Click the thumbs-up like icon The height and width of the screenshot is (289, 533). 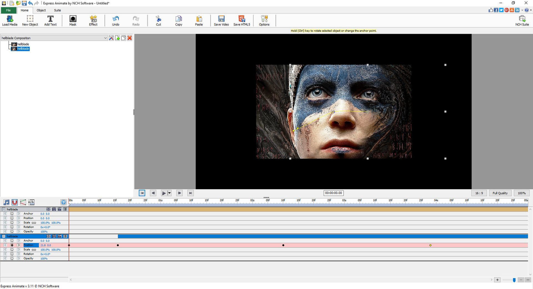491,10
